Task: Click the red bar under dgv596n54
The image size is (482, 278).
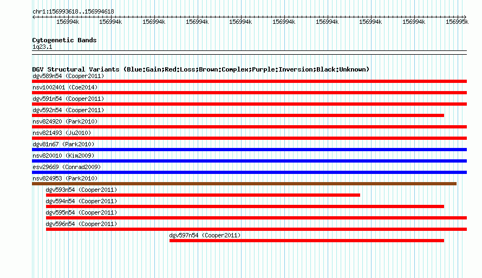Action: [x=256, y=229]
